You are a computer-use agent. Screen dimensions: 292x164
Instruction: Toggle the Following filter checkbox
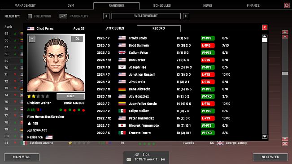(30, 17)
